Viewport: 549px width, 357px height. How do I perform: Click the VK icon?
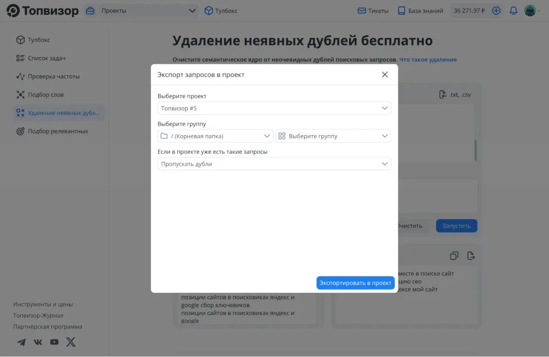[x=38, y=342]
